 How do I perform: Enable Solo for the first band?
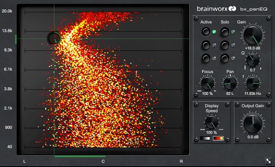[x=225, y=32]
